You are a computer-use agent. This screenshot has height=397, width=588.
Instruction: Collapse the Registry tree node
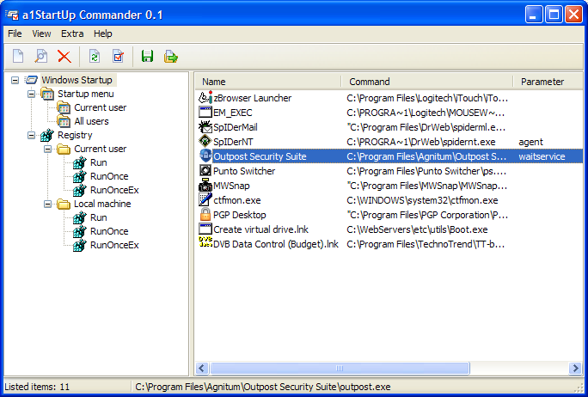tap(32, 135)
